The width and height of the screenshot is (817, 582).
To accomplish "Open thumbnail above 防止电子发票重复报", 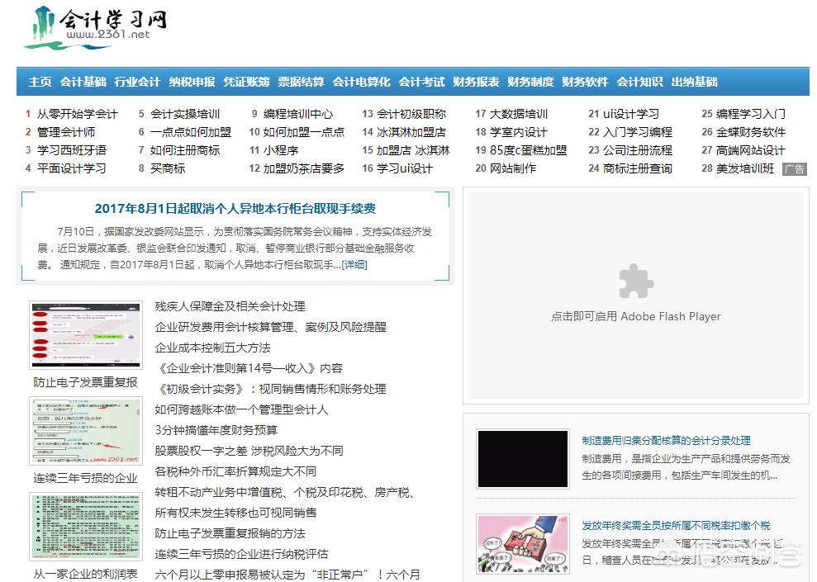I will tap(86, 335).
